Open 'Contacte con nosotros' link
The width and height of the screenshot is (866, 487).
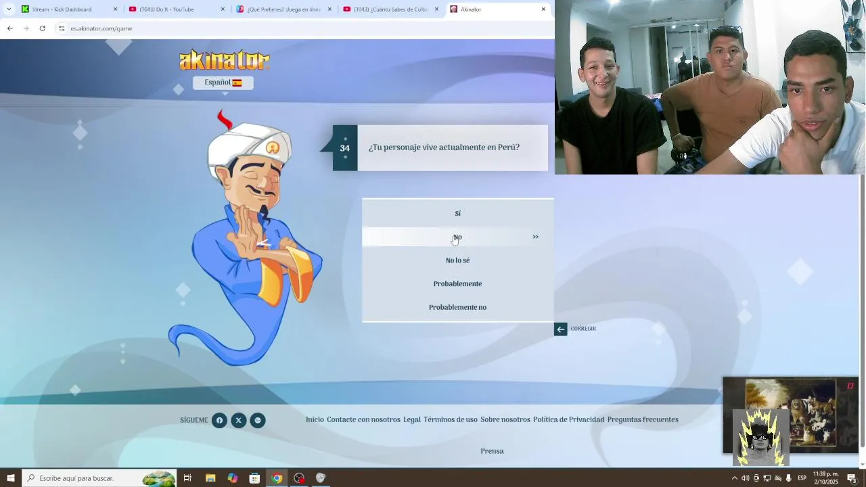tap(363, 419)
